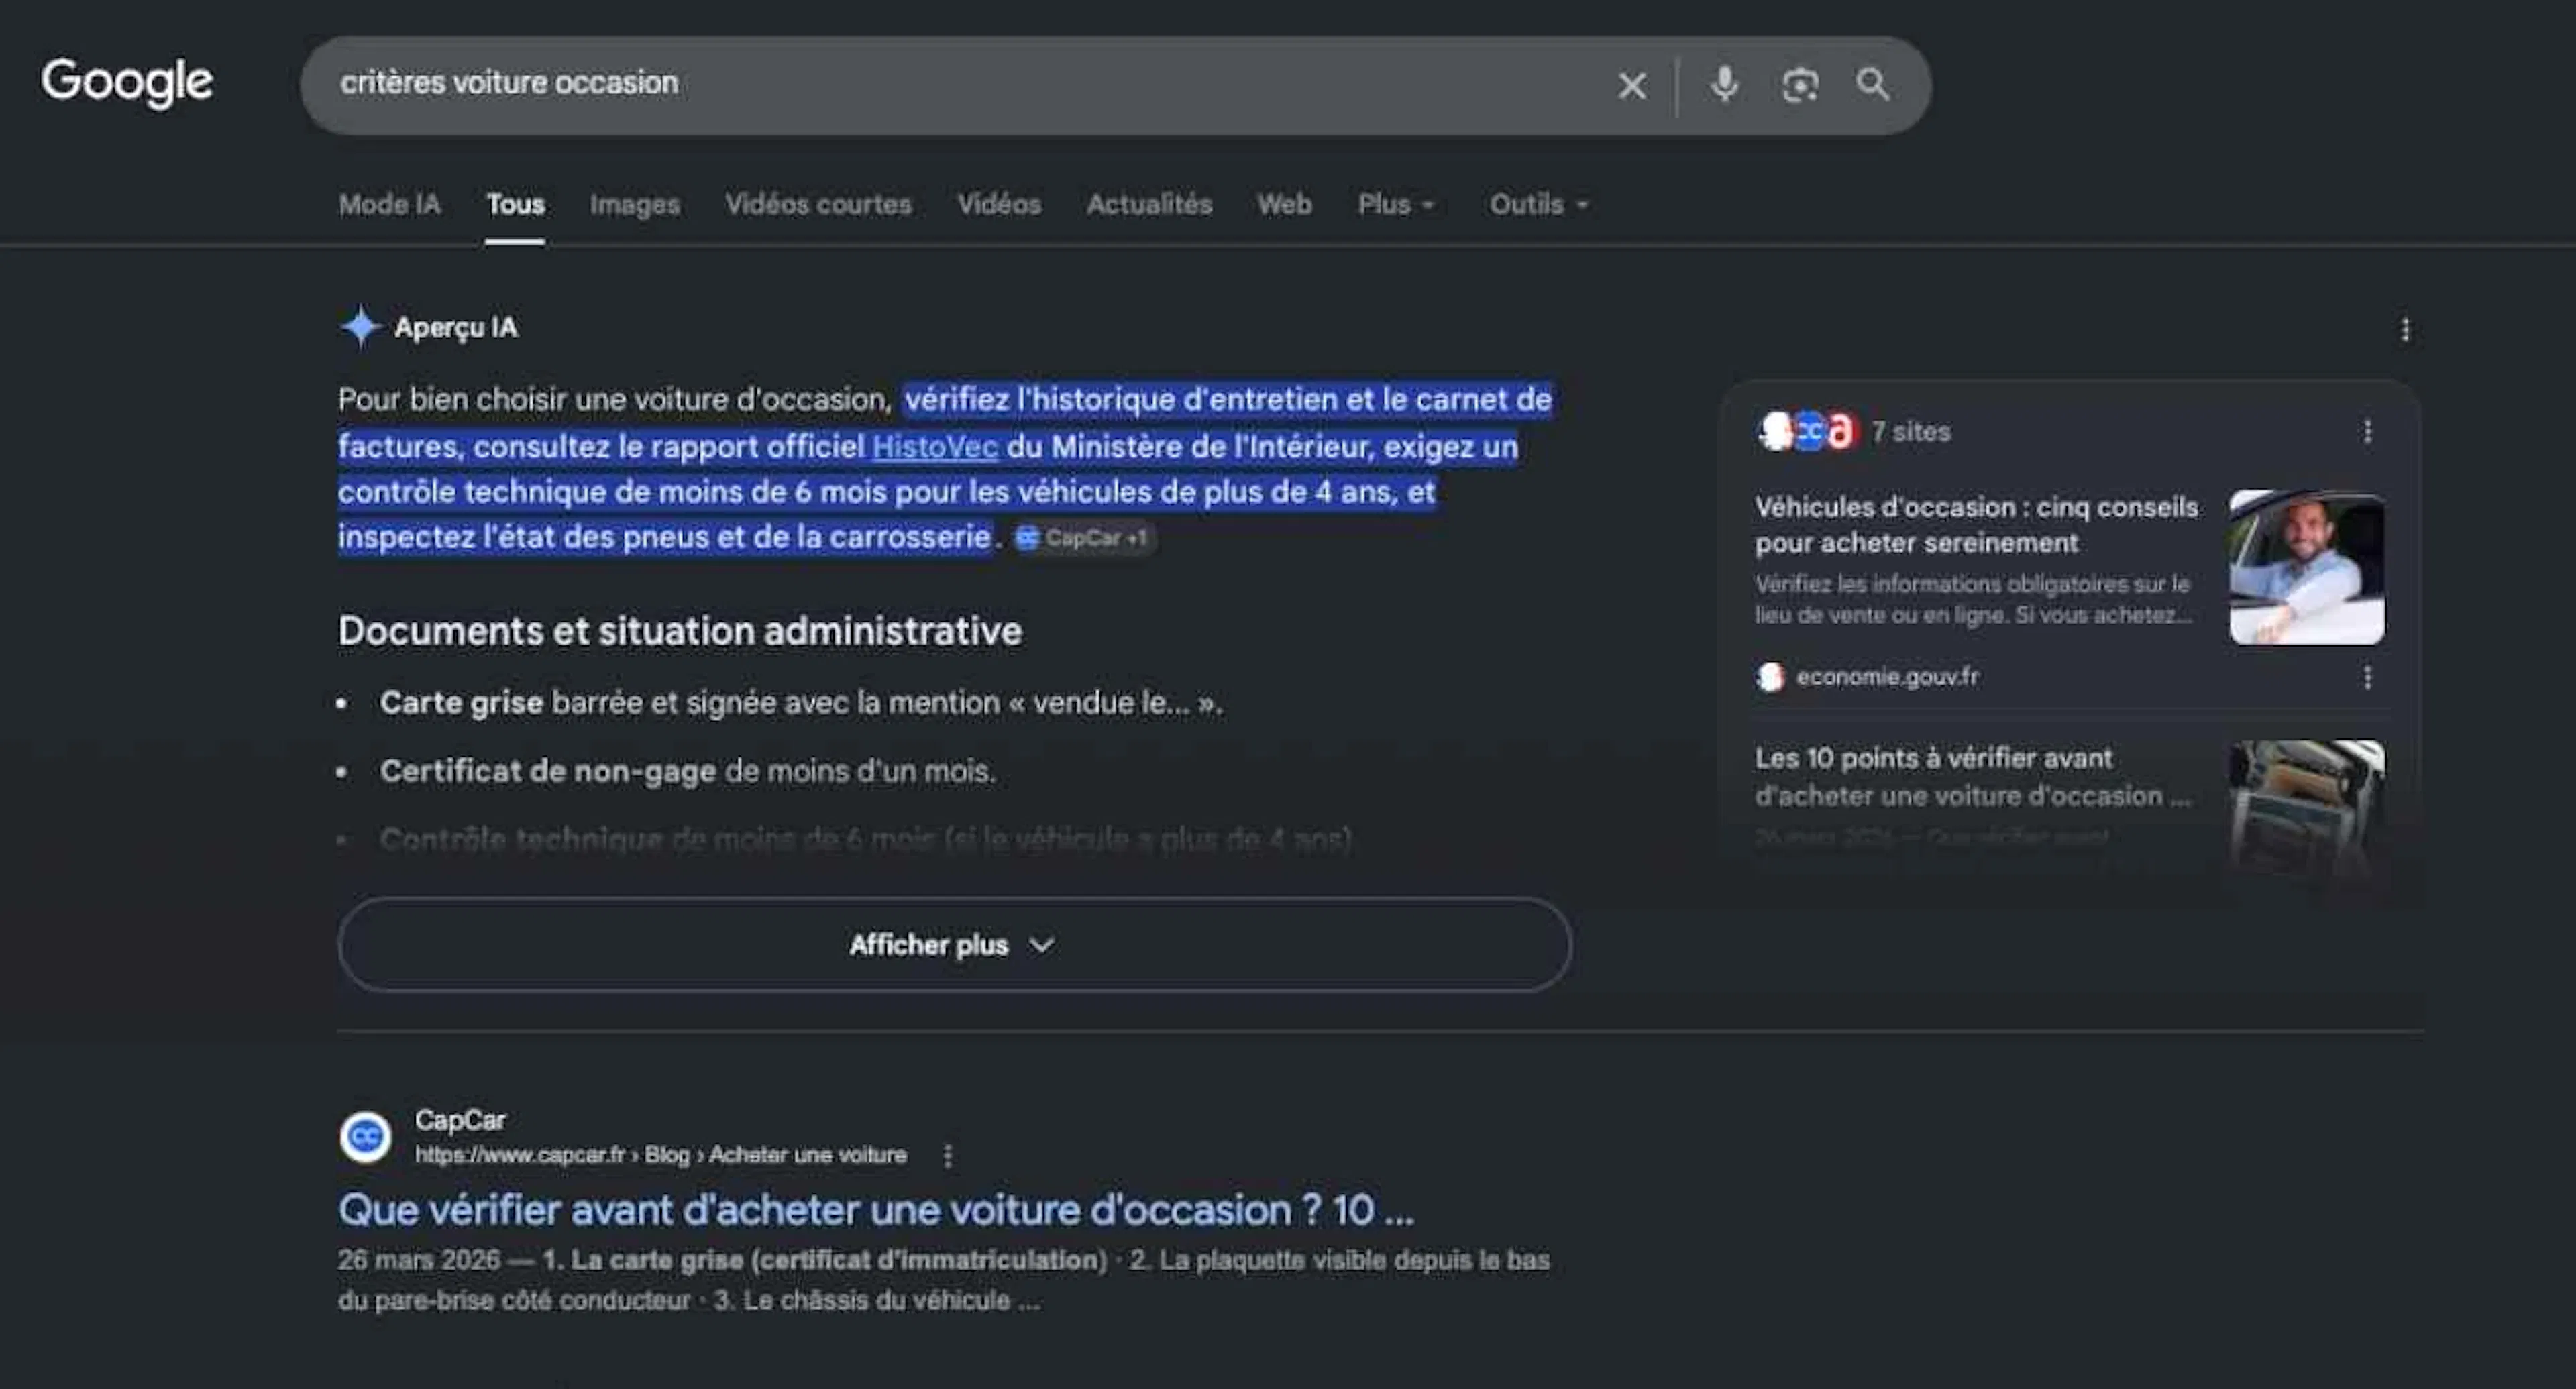The width and height of the screenshot is (2576, 1389).
Task: Click the smiling driver thumbnail image
Action: (x=2306, y=567)
